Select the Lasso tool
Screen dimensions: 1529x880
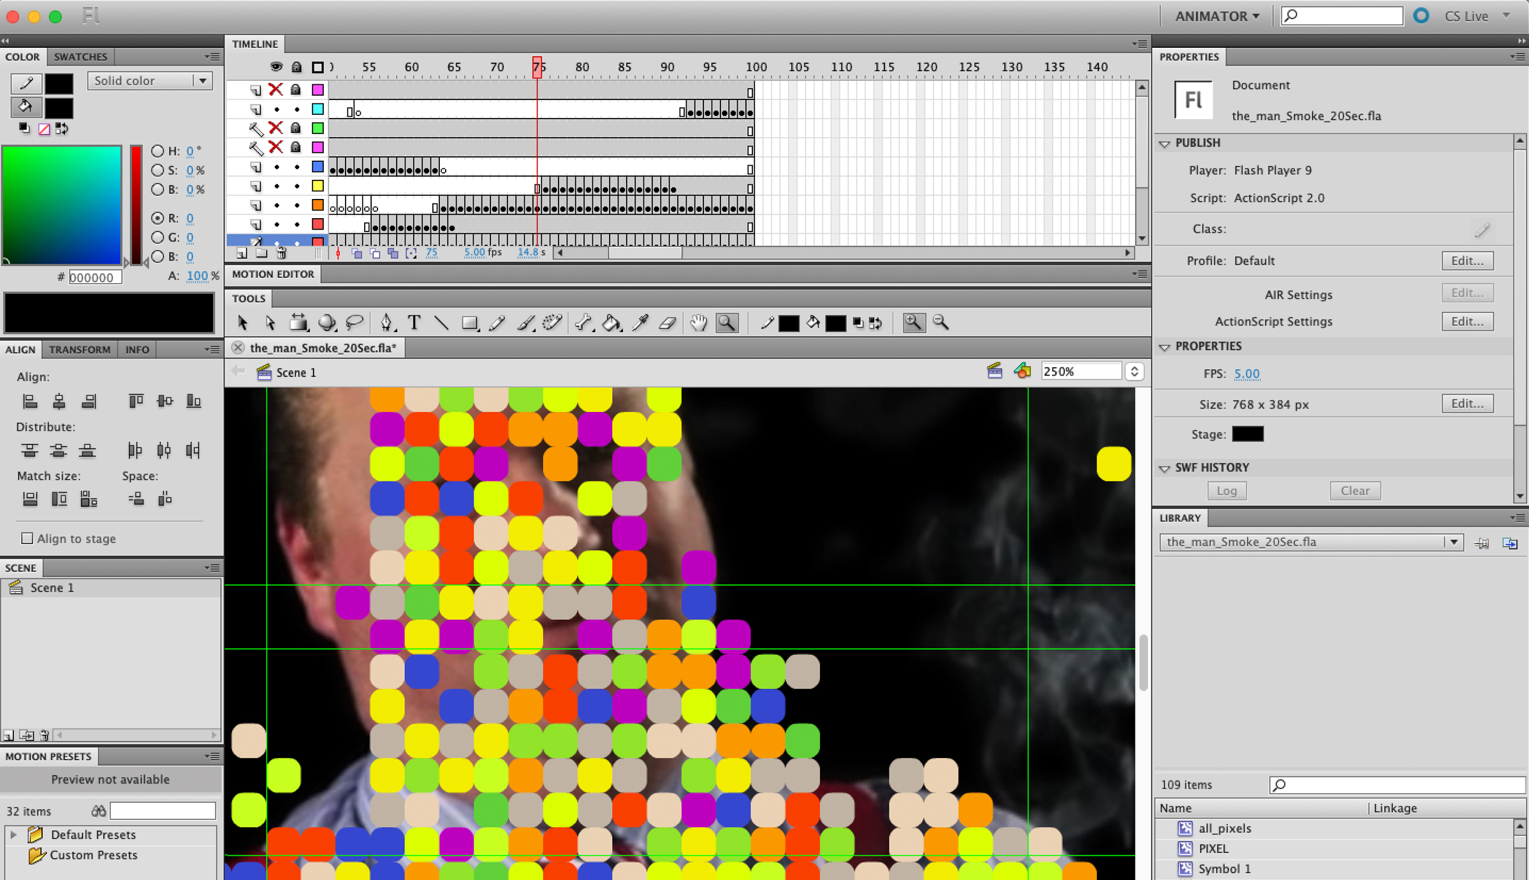[355, 323]
